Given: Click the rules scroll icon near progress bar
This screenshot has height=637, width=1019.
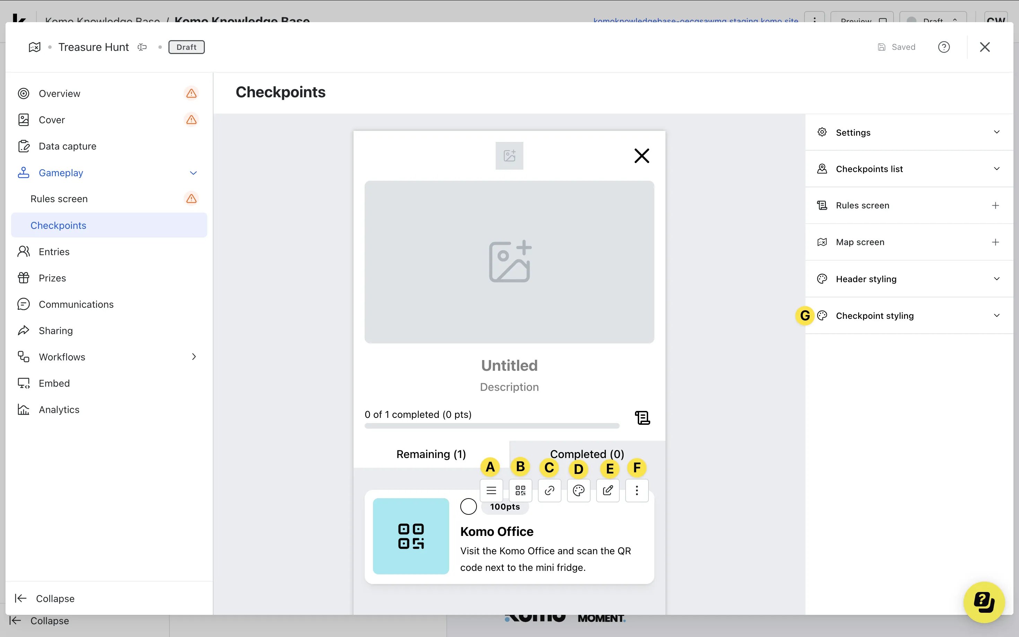Looking at the screenshot, I should point(642,418).
